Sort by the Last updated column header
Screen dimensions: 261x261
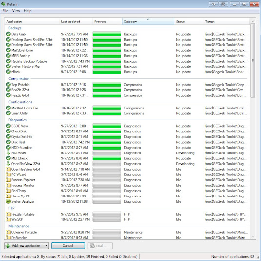76,22
